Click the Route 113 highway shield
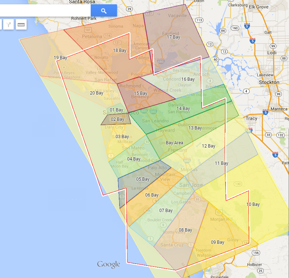 click(199, 20)
